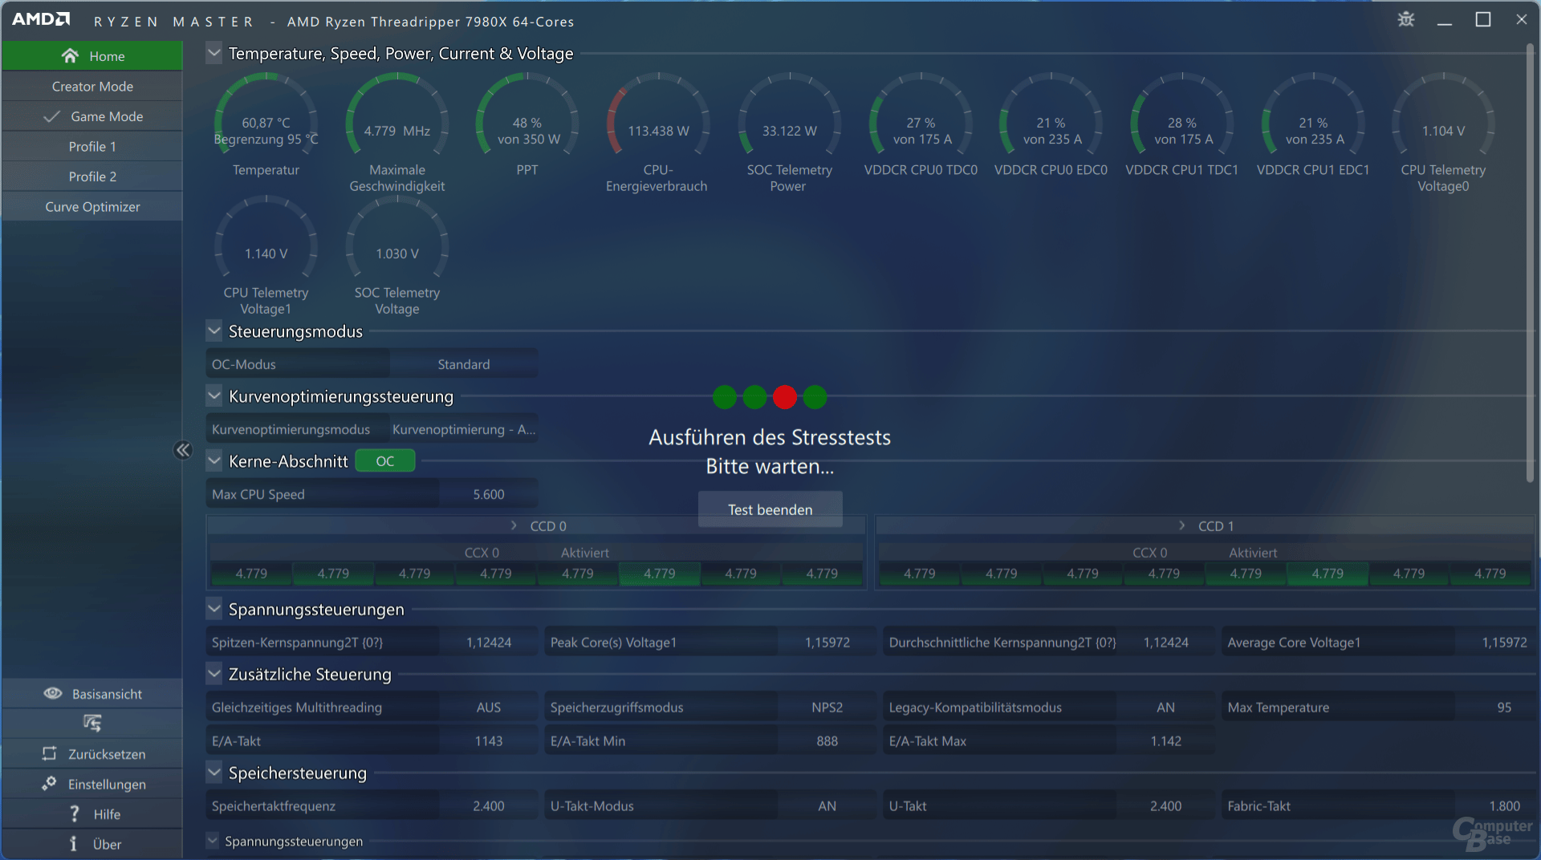
Task: Click the Basisansicht eye icon
Action: [53, 694]
